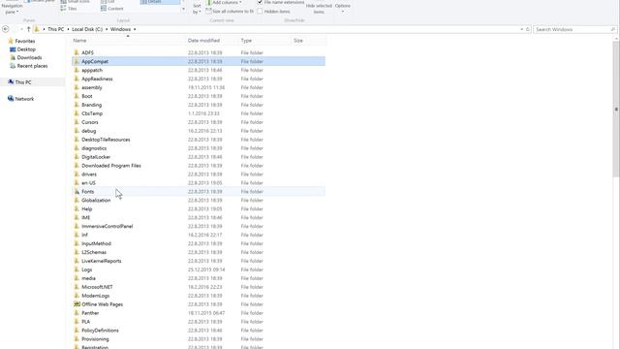Click the This PC computer icon
This screenshot has width=620, height=349.
pyautogui.click(x=11, y=81)
